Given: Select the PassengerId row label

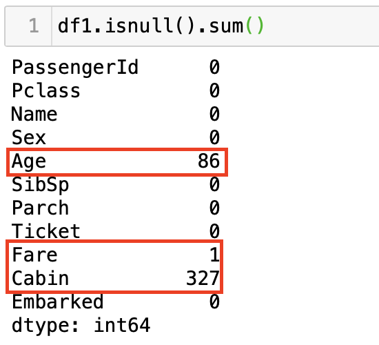Looking at the screenshot, I should (75, 68).
